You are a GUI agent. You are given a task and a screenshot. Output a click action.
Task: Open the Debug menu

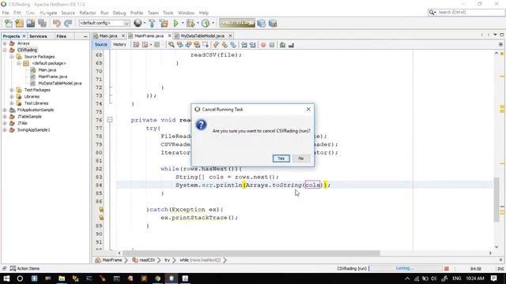point(119,13)
